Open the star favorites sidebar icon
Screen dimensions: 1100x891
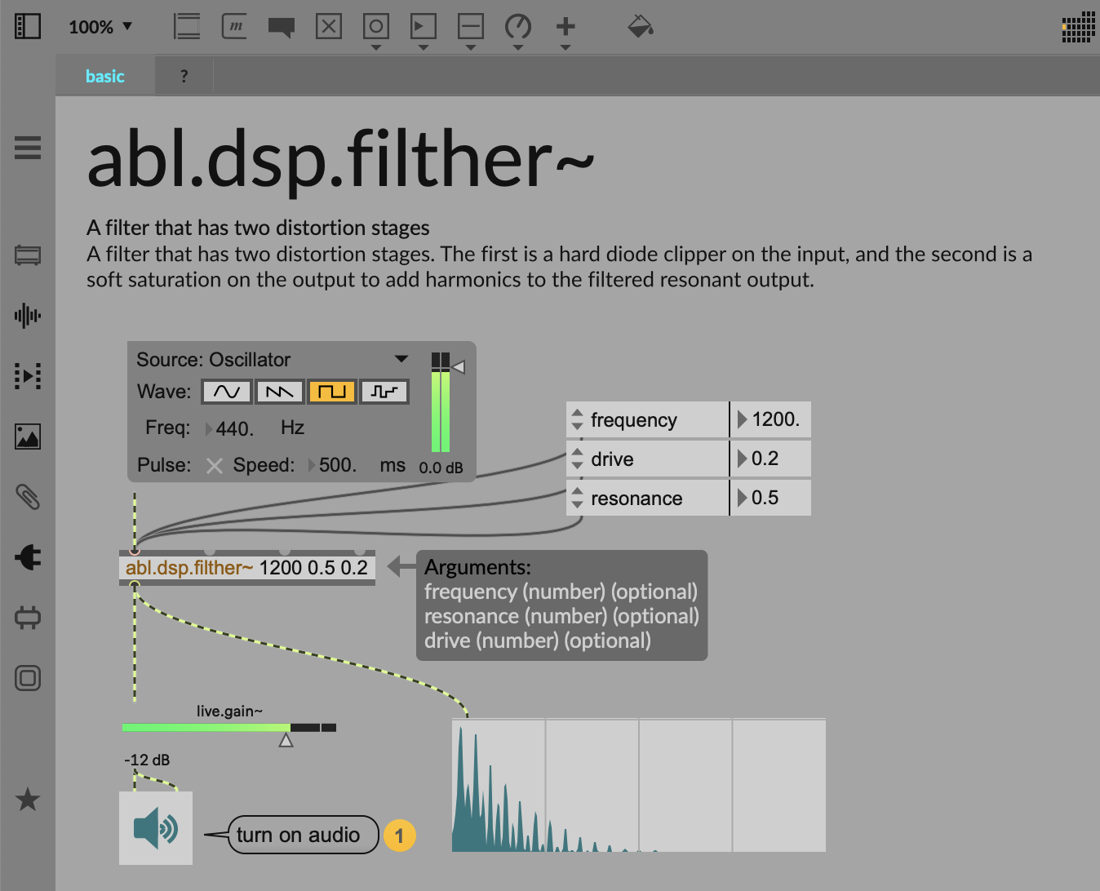tap(28, 800)
